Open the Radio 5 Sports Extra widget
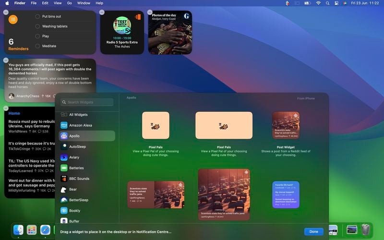 (122, 32)
